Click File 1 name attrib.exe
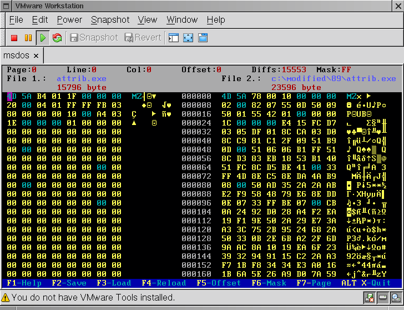The image size is (404, 310). coord(82,79)
